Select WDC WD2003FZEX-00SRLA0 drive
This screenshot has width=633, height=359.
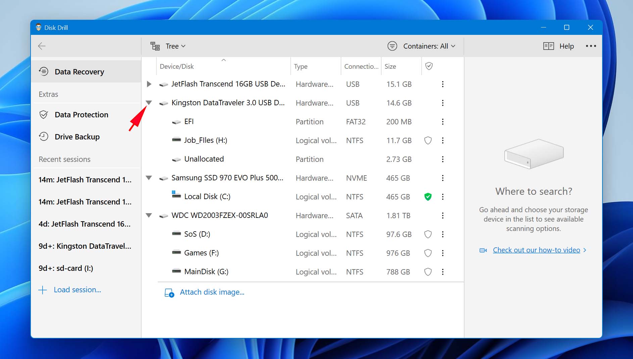point(303,216)
